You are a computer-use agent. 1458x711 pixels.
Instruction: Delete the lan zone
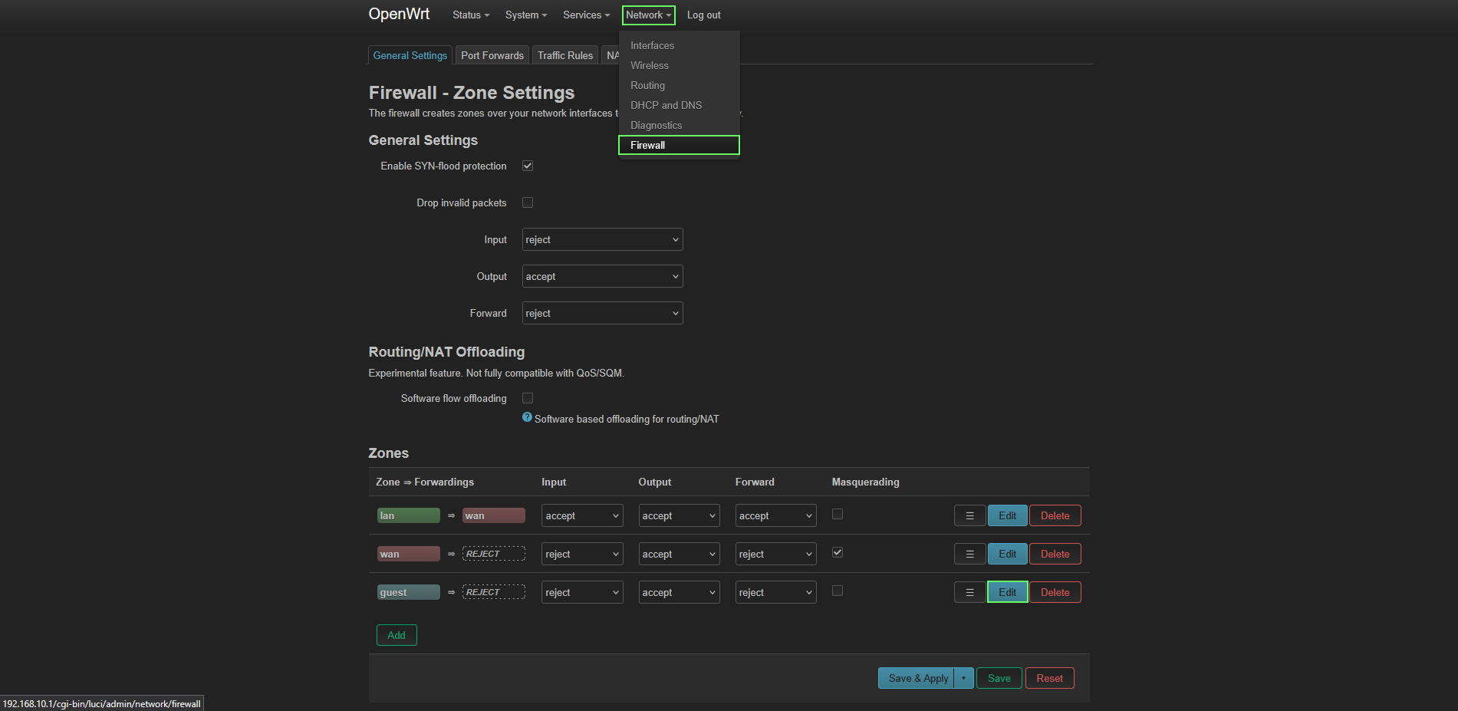(x=1055, y=515)
